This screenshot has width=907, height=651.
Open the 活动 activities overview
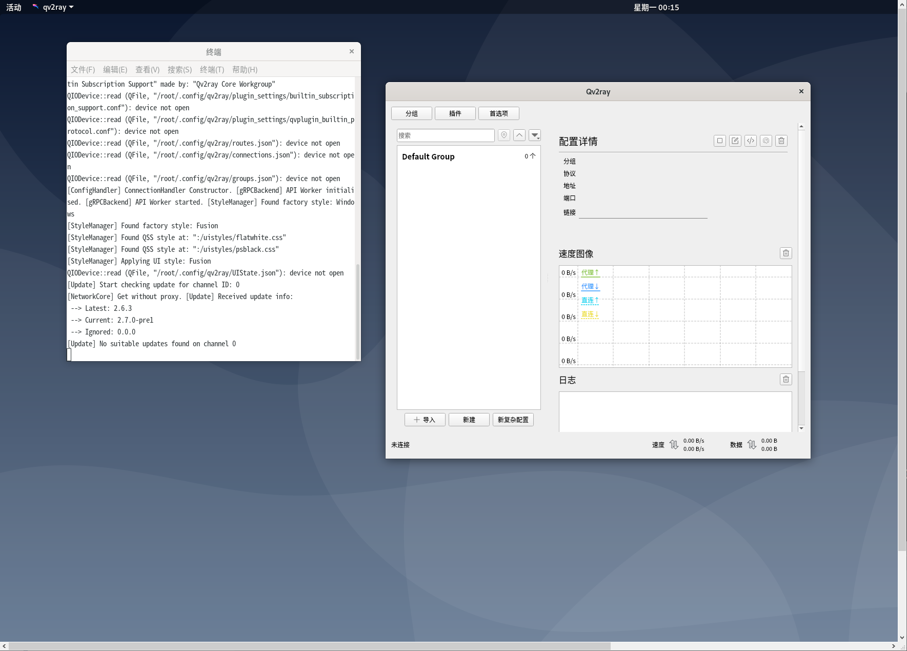click(14, 7)
